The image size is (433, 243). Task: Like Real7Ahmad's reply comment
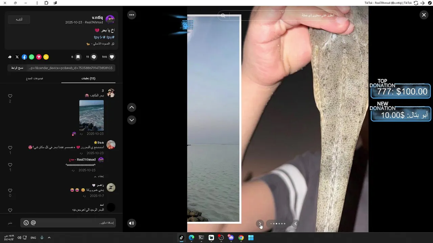click(x=10, y=165)
